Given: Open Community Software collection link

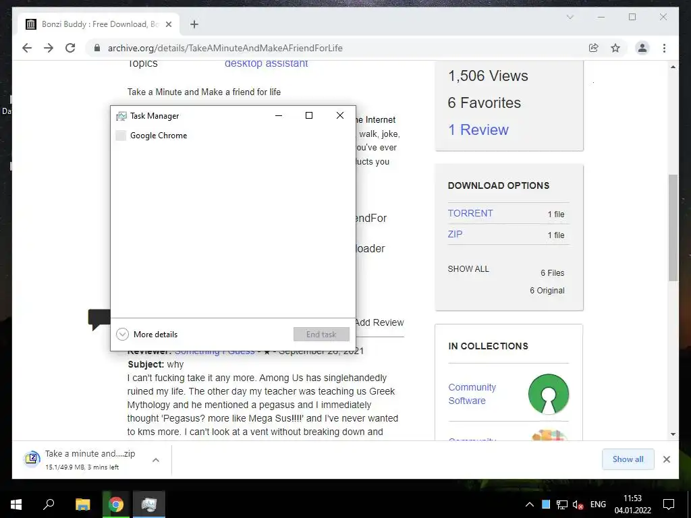Looking at the screenshot, I should (x=472, y=394).
